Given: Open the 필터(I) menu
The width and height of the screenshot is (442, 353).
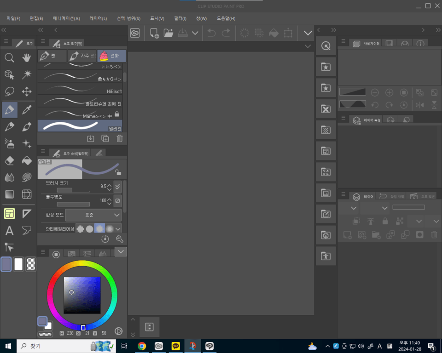Looking at the screenshot, I should (179, 18).
